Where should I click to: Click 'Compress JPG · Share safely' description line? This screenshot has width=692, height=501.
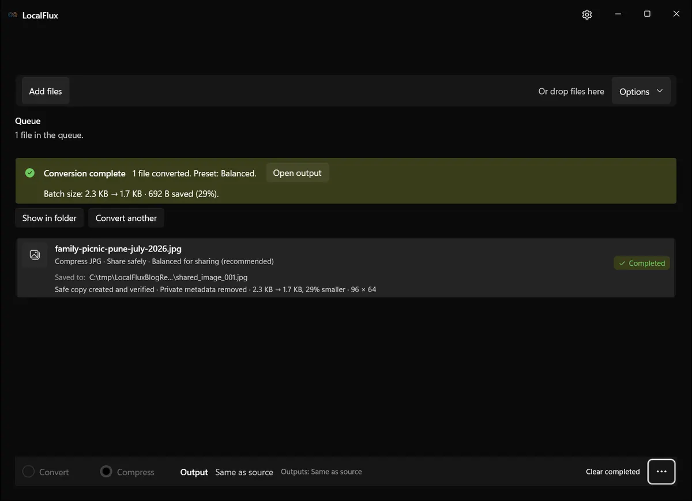[164, 261]
